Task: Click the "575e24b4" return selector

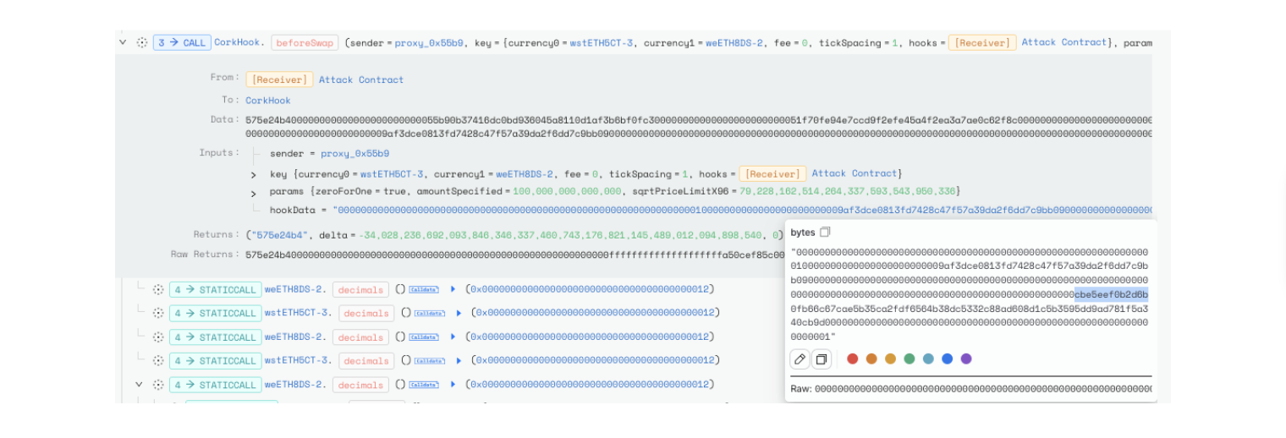Action: tap(278, 234)
